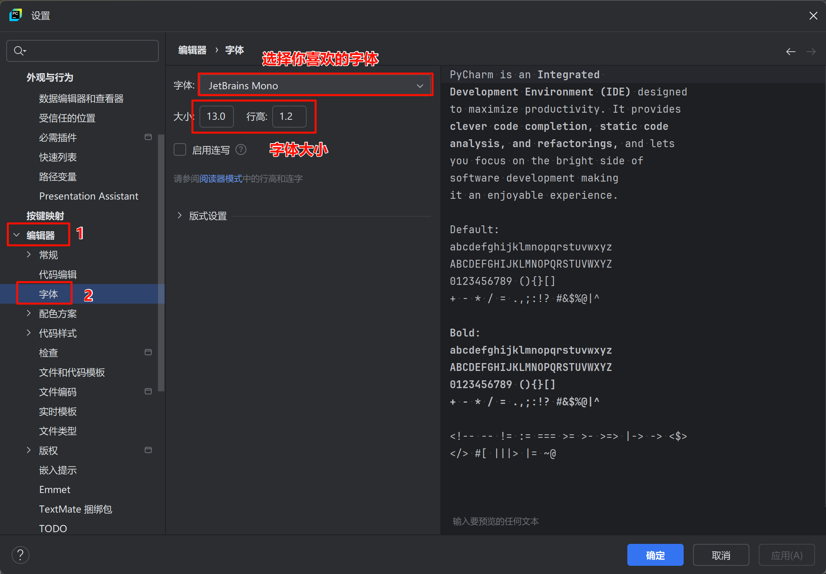This screenshot has width=826, height=574.
Task: Open help via the question mark button
Action: point(20,555)
